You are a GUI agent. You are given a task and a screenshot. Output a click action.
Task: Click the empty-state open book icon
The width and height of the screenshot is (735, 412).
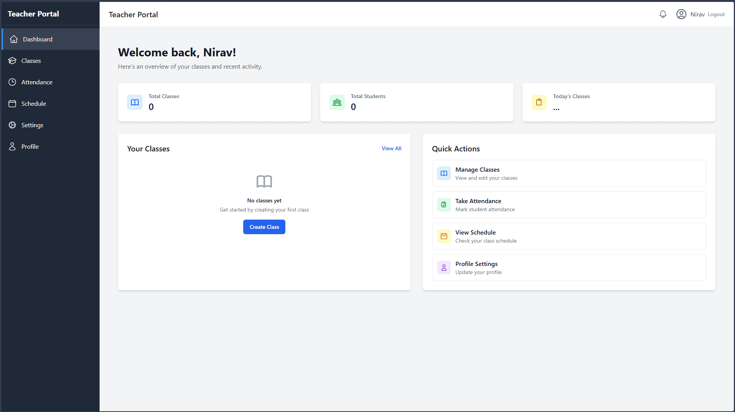click(264, 181)
